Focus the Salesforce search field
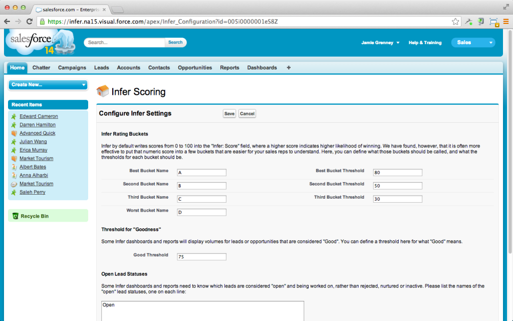The height and width of the screenshot is (321, 513). click(125, 42)
